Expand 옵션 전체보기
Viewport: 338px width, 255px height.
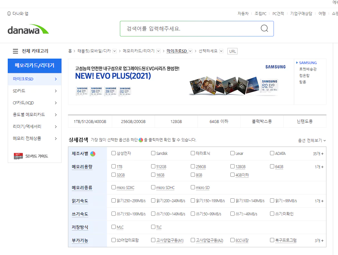pyautogui.click(x=312, y=140)
